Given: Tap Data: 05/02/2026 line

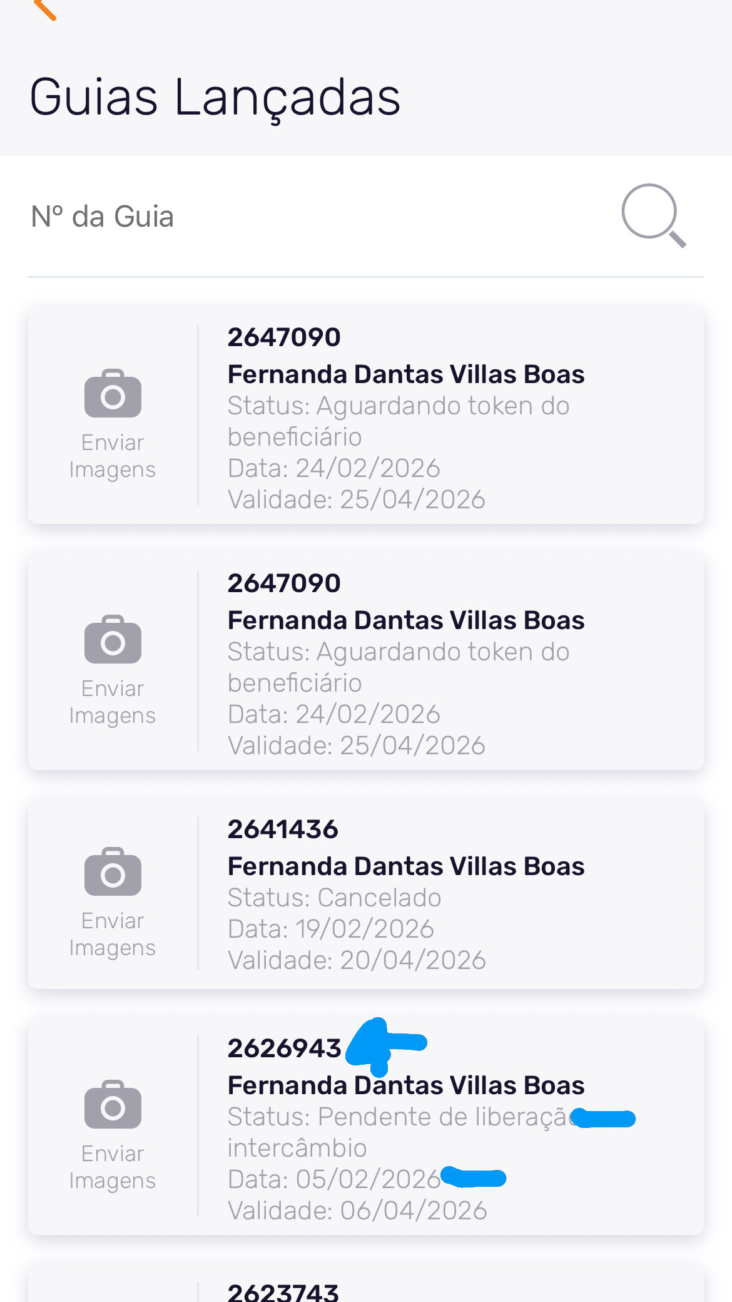Looking at the screenshot, I should 334,1179.
